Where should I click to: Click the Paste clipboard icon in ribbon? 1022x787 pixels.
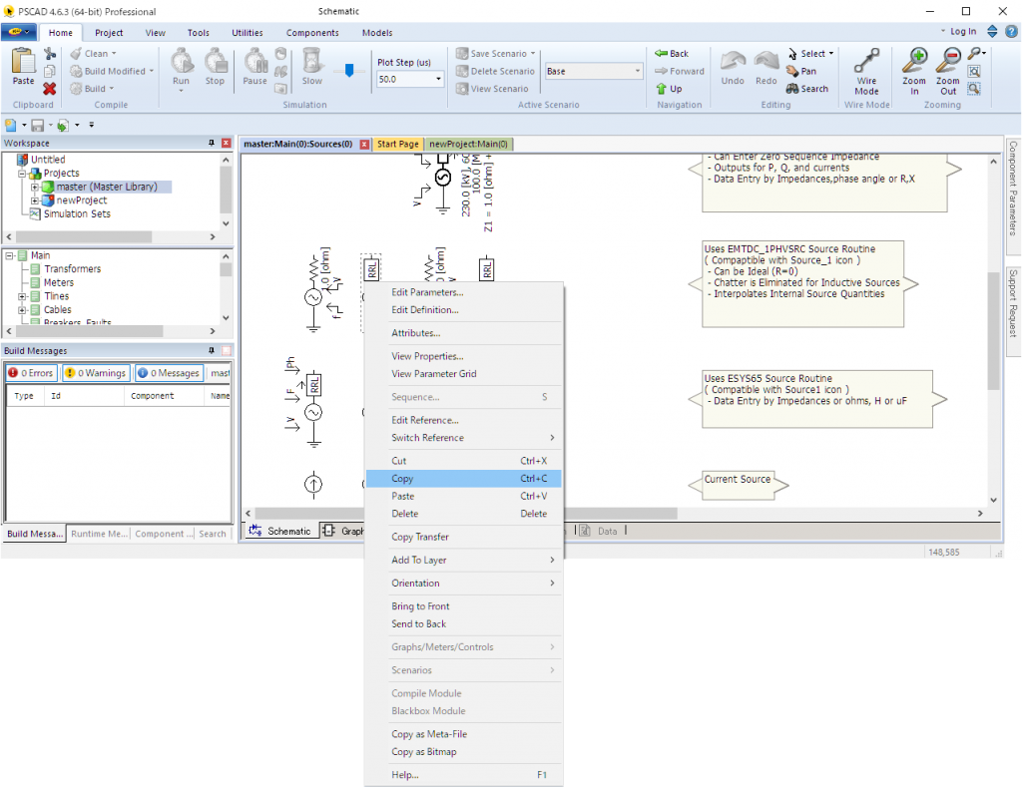tap(22, 62)
